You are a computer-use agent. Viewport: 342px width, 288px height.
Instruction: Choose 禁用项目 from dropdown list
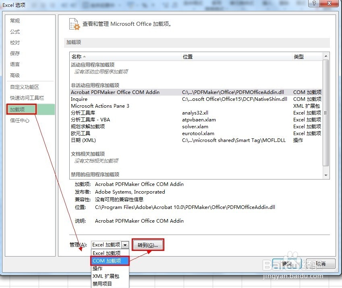(x=110, y=284)
